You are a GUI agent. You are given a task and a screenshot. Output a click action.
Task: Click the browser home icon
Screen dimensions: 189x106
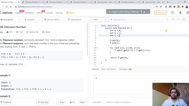[x=11, y=7]
